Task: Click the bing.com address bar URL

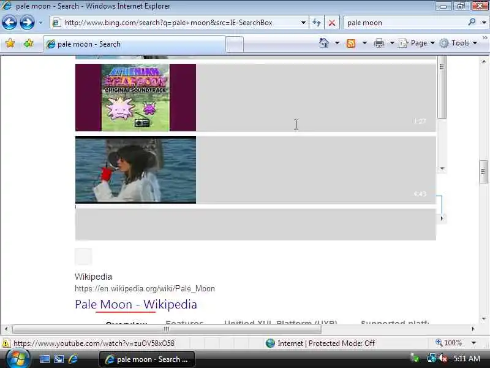Action: (168, 23)
